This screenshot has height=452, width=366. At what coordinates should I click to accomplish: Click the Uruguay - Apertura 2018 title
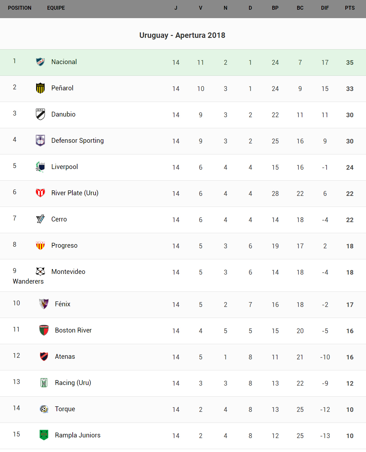[182, 35]
